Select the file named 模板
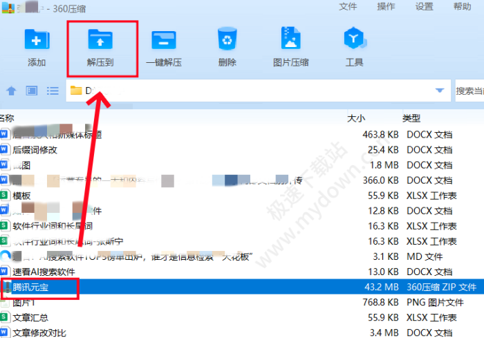484x338 pixels. 21,196
